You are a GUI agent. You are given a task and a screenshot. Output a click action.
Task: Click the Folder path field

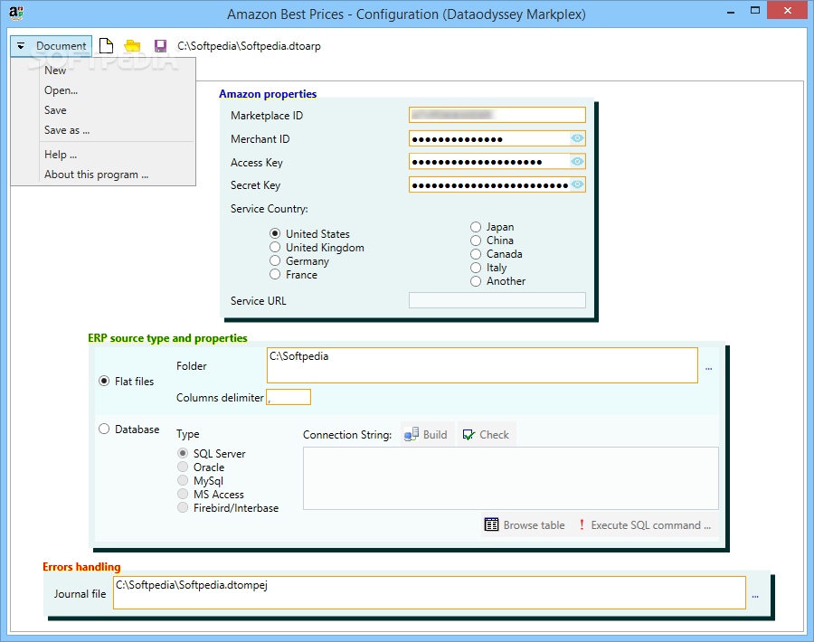pyautogui.click(x=482, y=365)
